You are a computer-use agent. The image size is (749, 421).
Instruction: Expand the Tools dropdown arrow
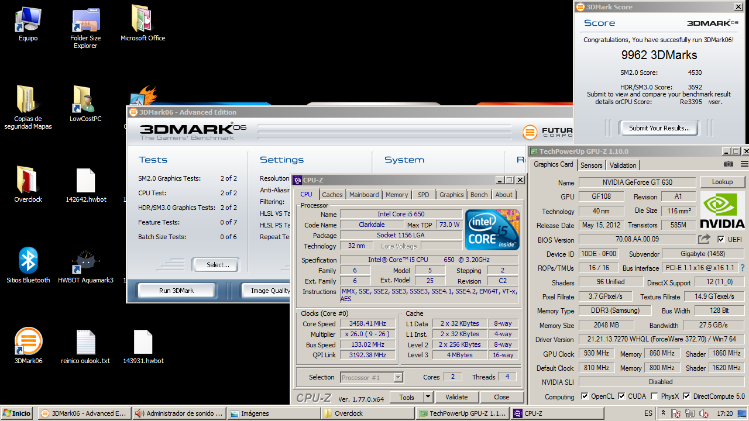tap(428, 397)
